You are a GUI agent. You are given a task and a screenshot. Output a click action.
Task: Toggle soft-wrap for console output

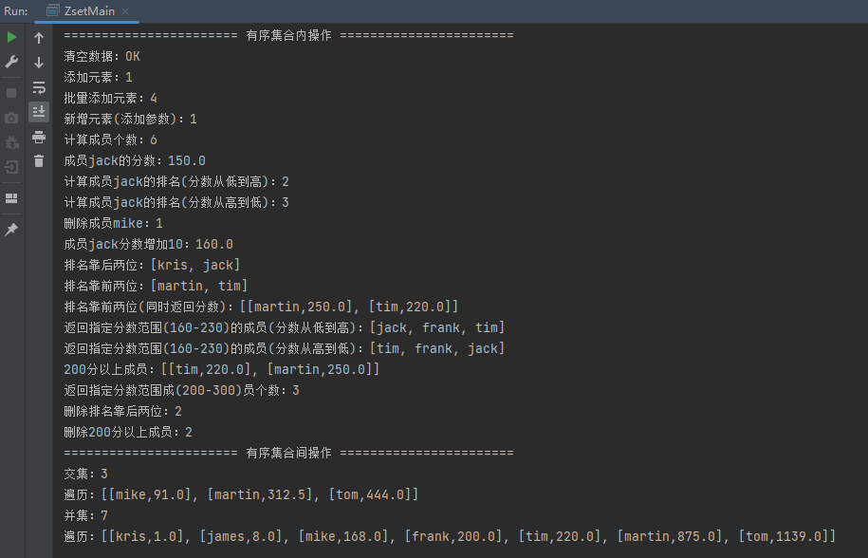coord(39,87)
